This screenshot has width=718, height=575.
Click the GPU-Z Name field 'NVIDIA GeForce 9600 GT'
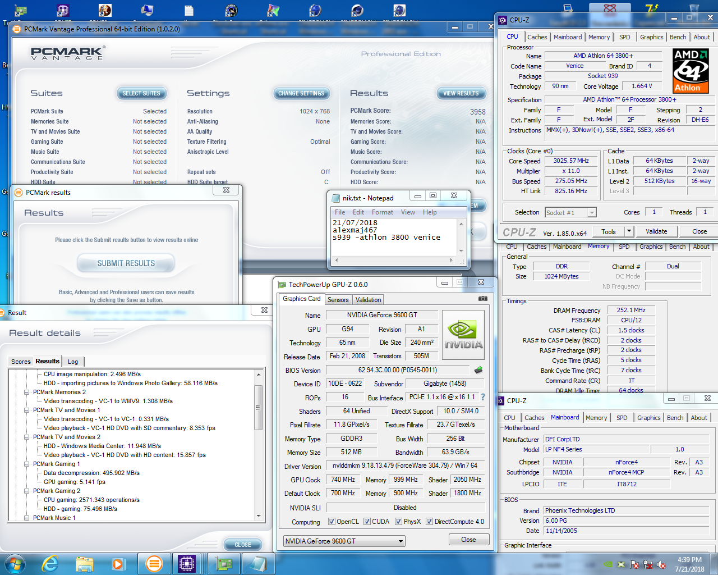(x=382, y=315)
